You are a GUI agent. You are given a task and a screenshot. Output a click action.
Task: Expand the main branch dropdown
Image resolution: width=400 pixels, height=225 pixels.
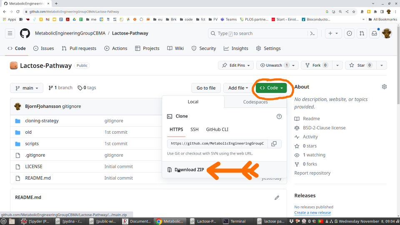(27, 88)
